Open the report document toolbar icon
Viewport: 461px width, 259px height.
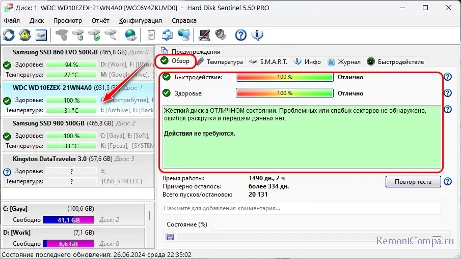(x=151, y=35)
